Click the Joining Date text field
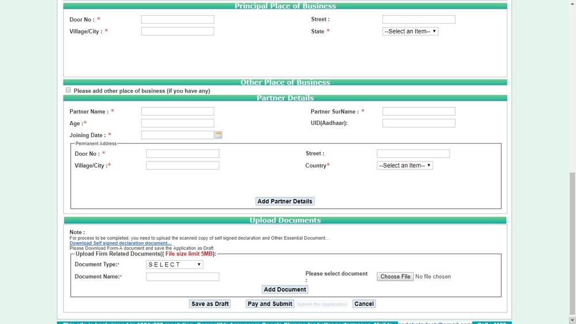Screen dimensions: 576x324 point(177,135)
